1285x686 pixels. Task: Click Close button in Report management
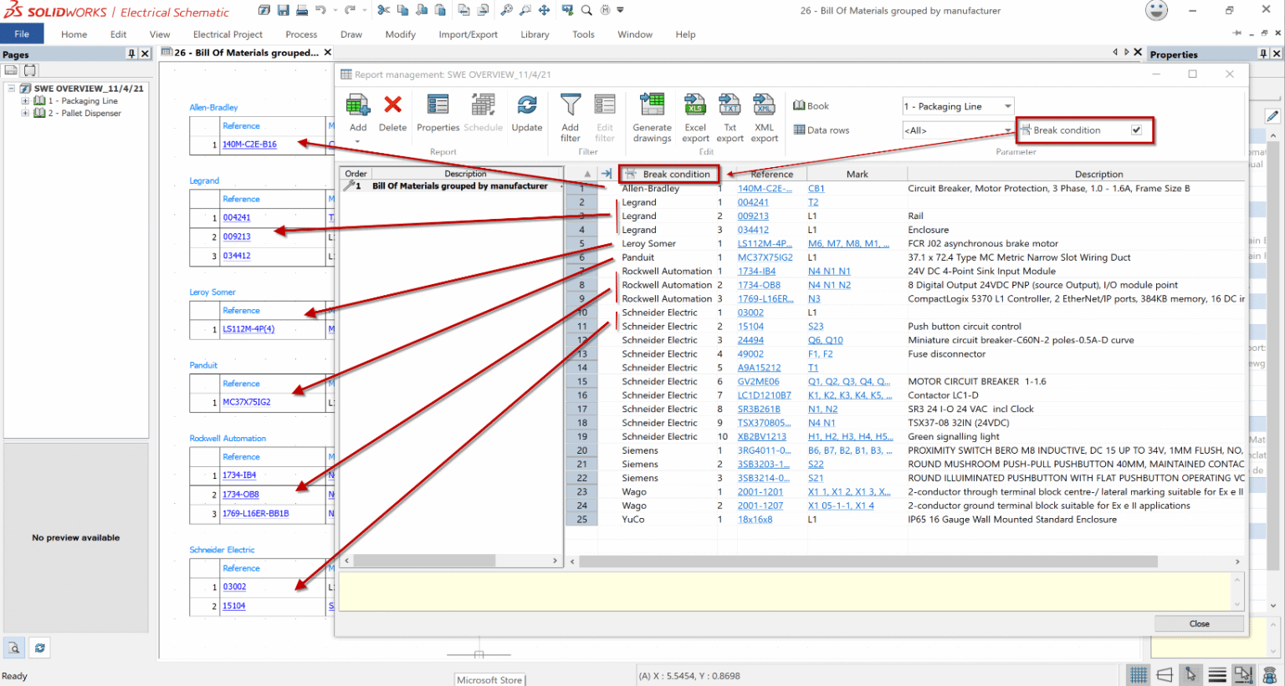[1199, 623]
